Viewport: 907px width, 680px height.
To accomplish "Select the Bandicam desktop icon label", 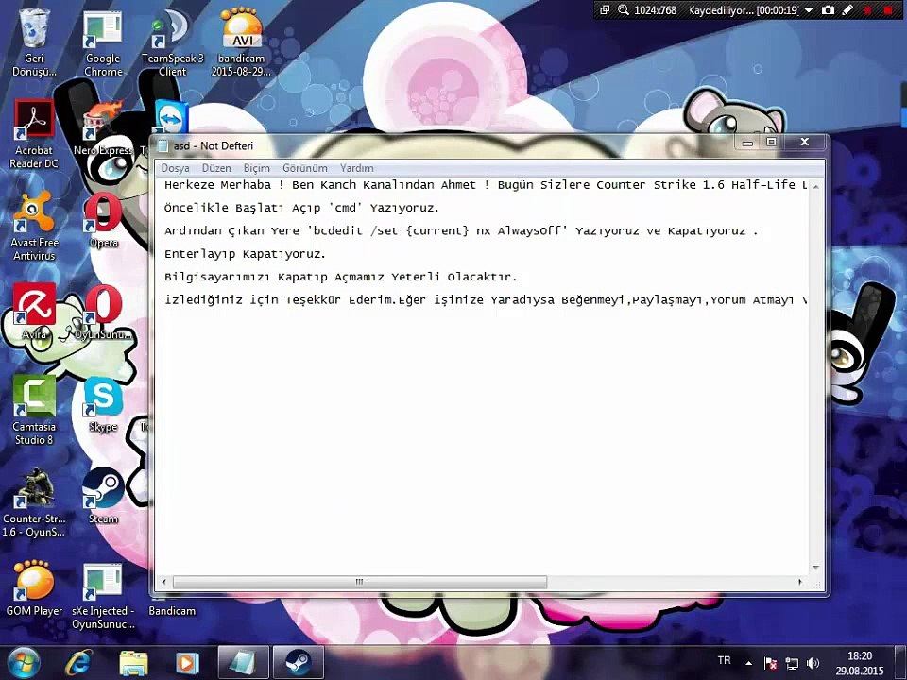I will pos(172,611).
